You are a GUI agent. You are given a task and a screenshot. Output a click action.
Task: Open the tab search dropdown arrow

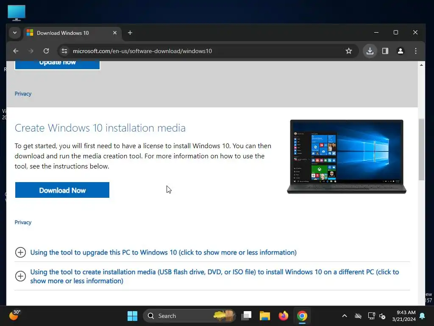tap(15, 33)
